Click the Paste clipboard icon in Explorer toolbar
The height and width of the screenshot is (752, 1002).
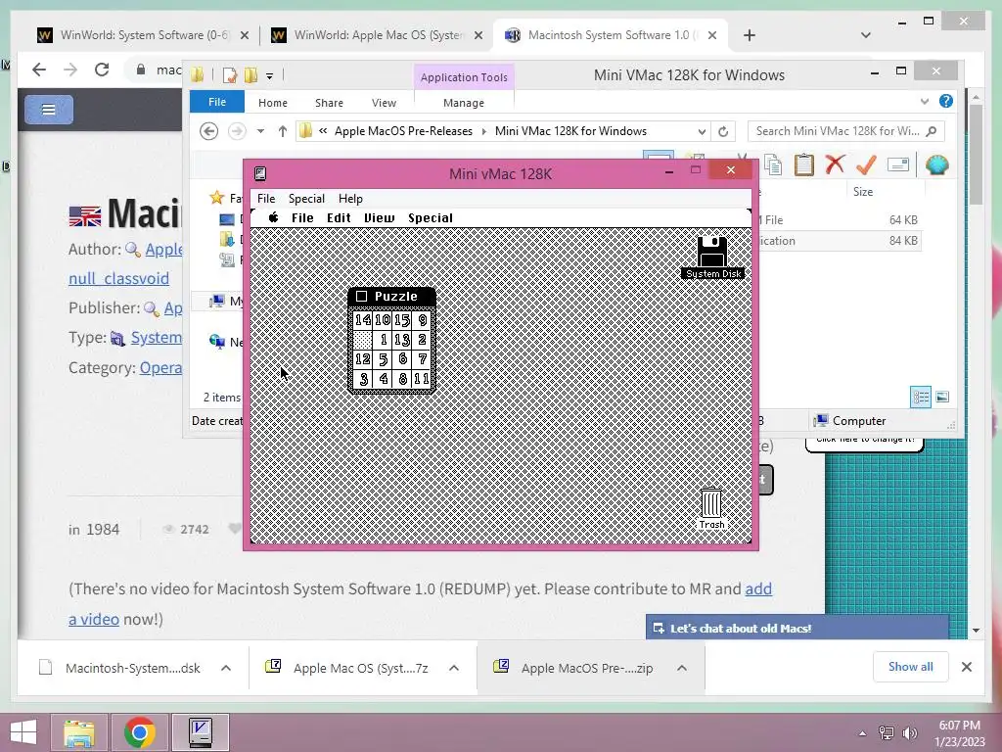pos(804,164)
